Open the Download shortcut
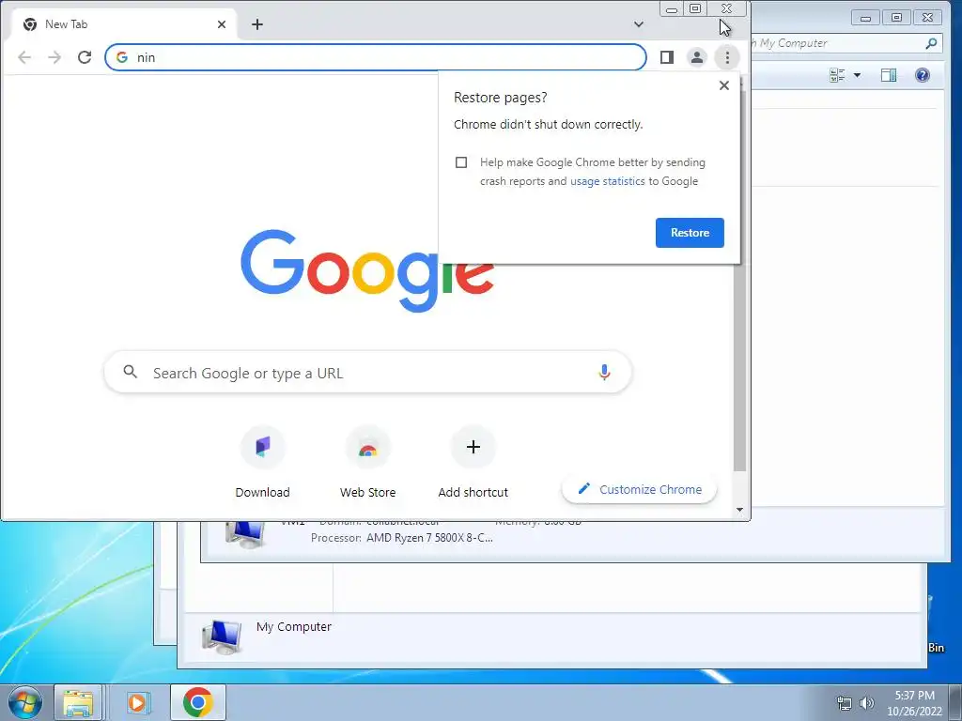 tap(263, 463)
